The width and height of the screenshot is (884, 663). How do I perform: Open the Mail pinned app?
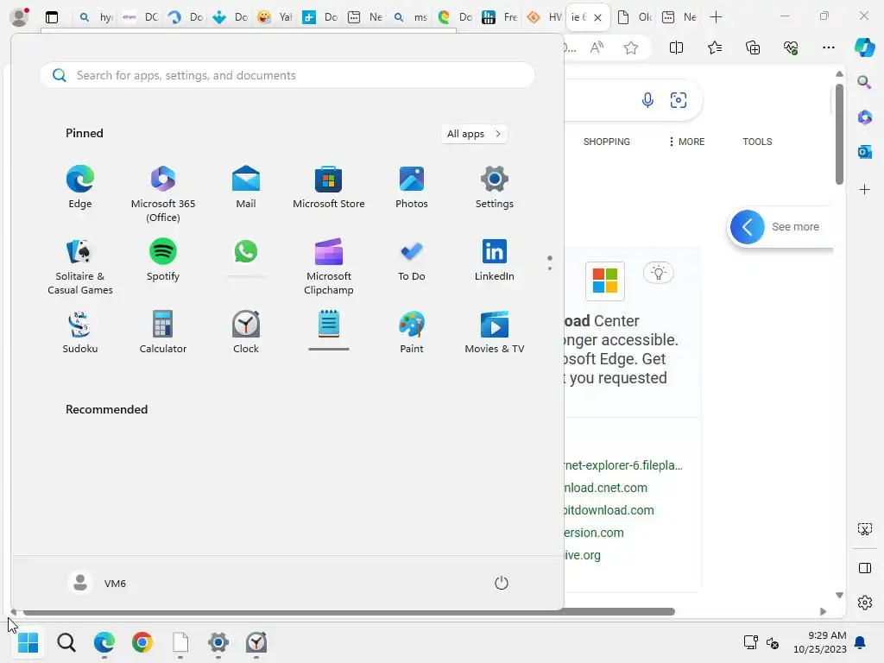246,187
